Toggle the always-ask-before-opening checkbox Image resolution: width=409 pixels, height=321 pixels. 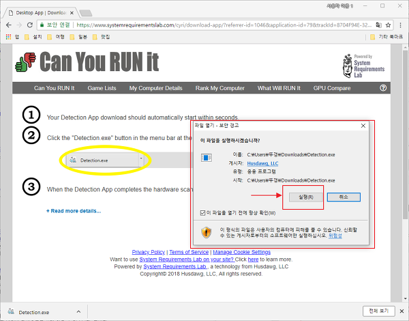(202, 213)
